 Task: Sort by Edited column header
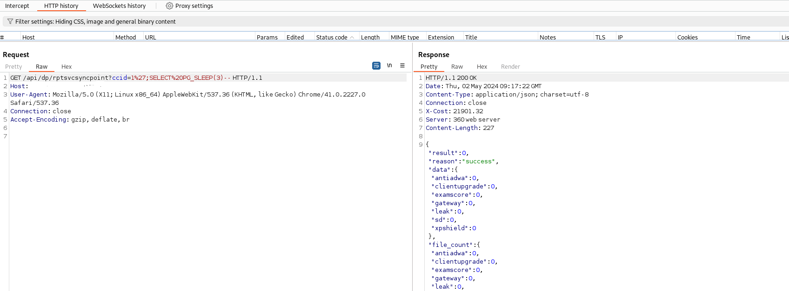295,37
